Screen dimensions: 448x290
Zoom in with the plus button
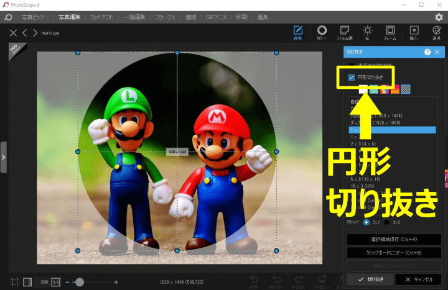[x=116, y=282]
